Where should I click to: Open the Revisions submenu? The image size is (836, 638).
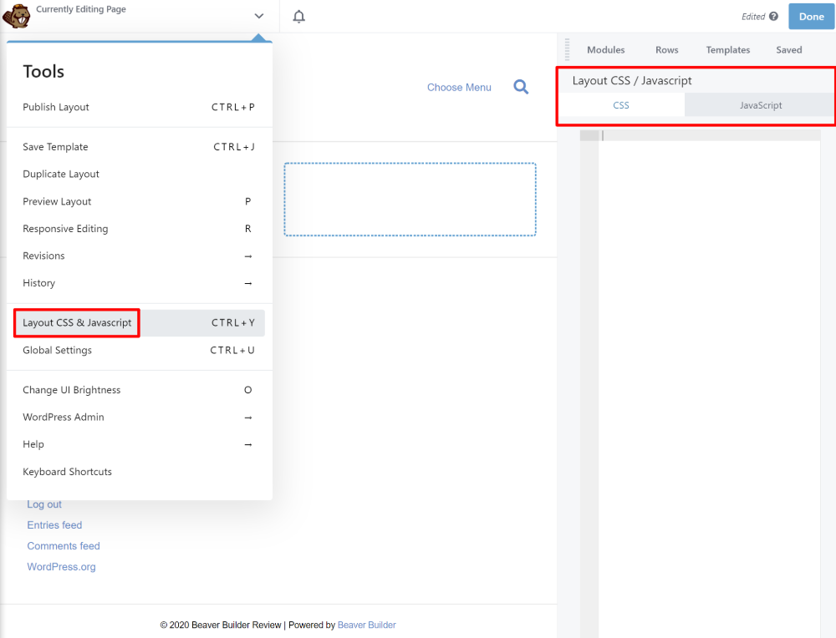pos(139,256)
